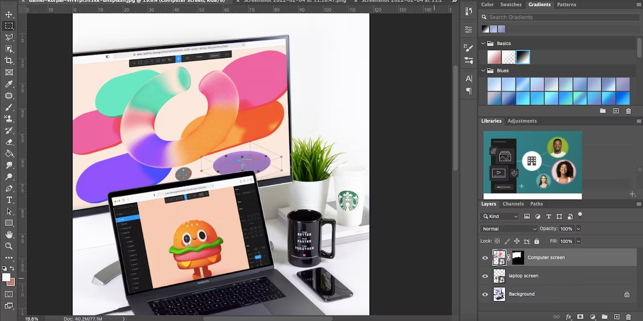This screenshot has width=643, height=321.
Task: Select the Crop tool
Action: coord(9,60)
